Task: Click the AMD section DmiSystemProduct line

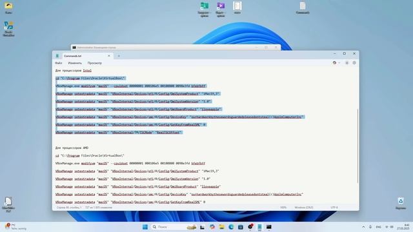Action: click(x=137, y=171)
